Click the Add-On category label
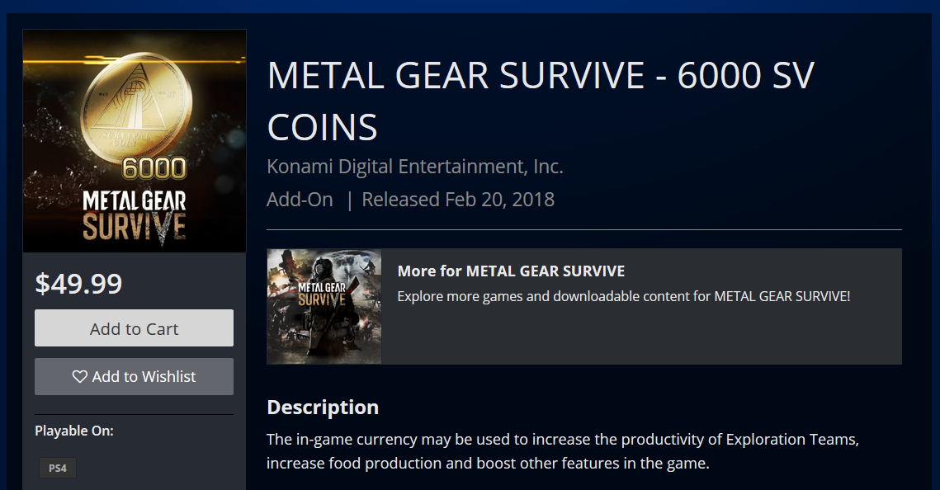This screenshot has height=490, width=940. click(x=300, y=200)
